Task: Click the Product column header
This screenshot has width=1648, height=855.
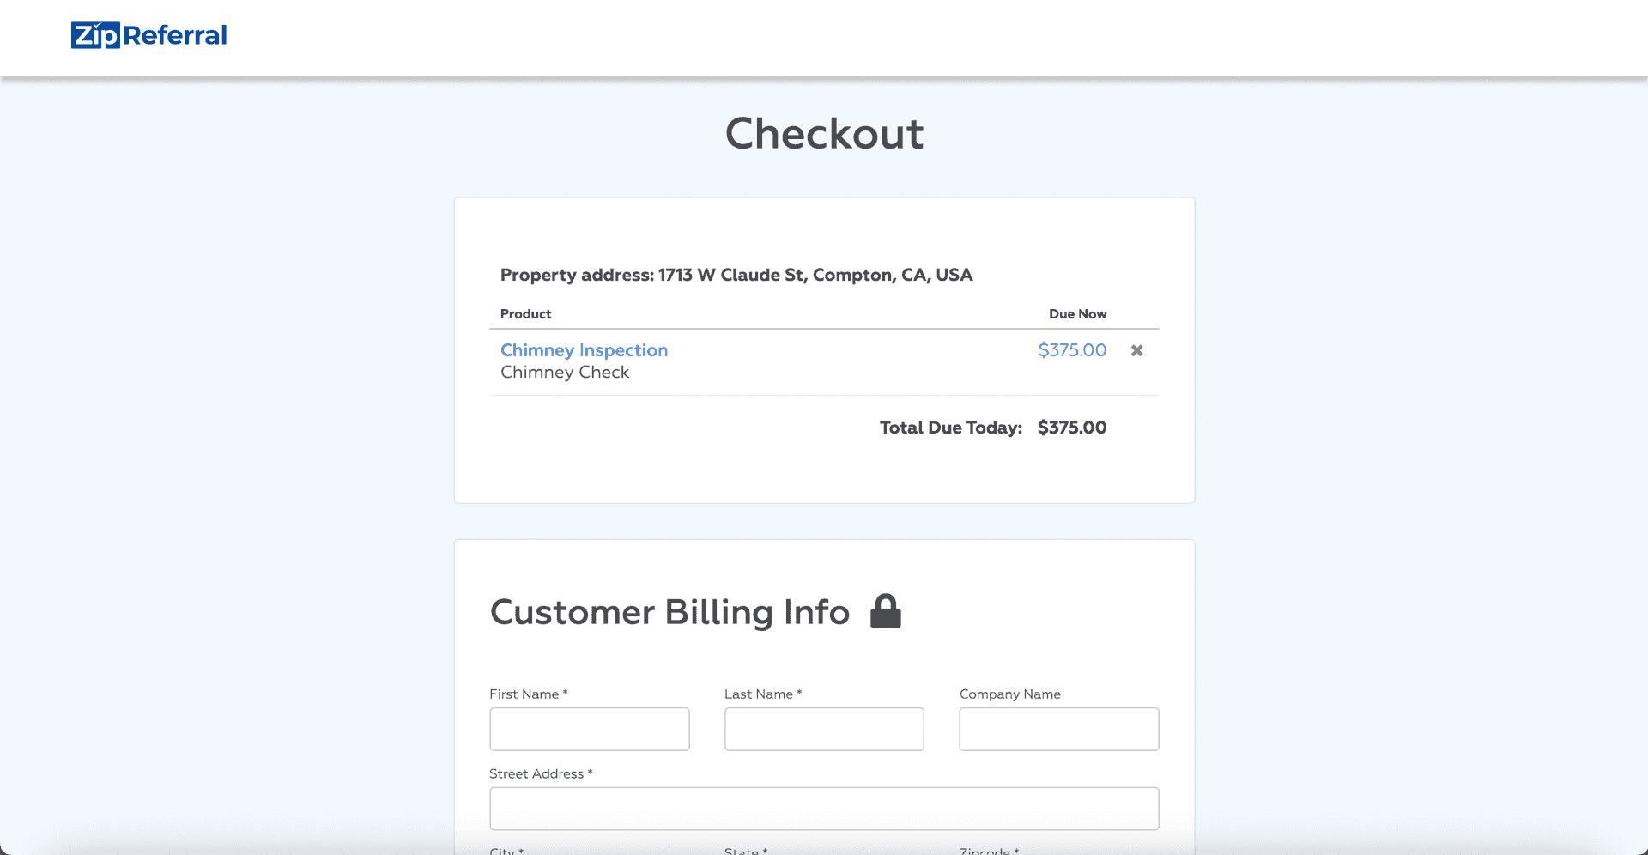Action: point(525,314)
